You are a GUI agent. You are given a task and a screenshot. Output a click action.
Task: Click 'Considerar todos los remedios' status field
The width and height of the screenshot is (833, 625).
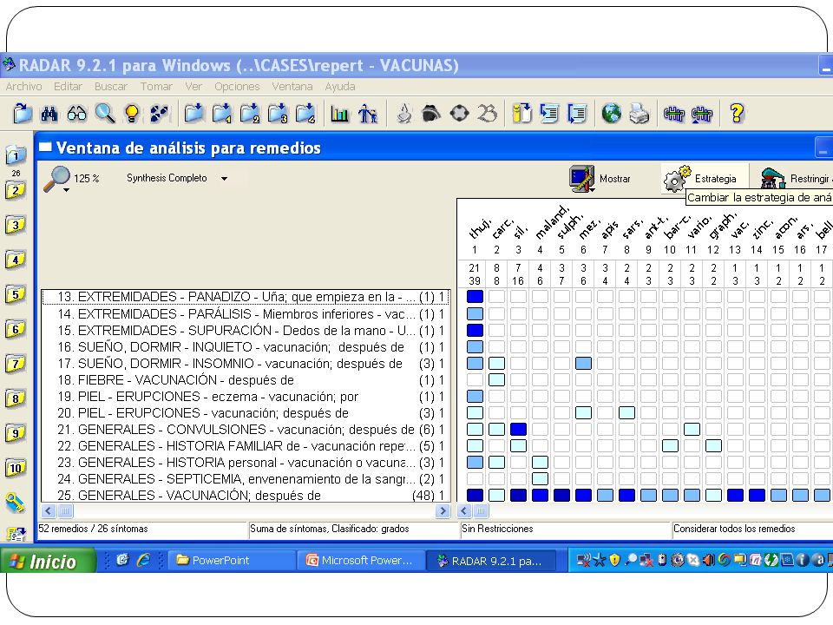click(751, 529)
